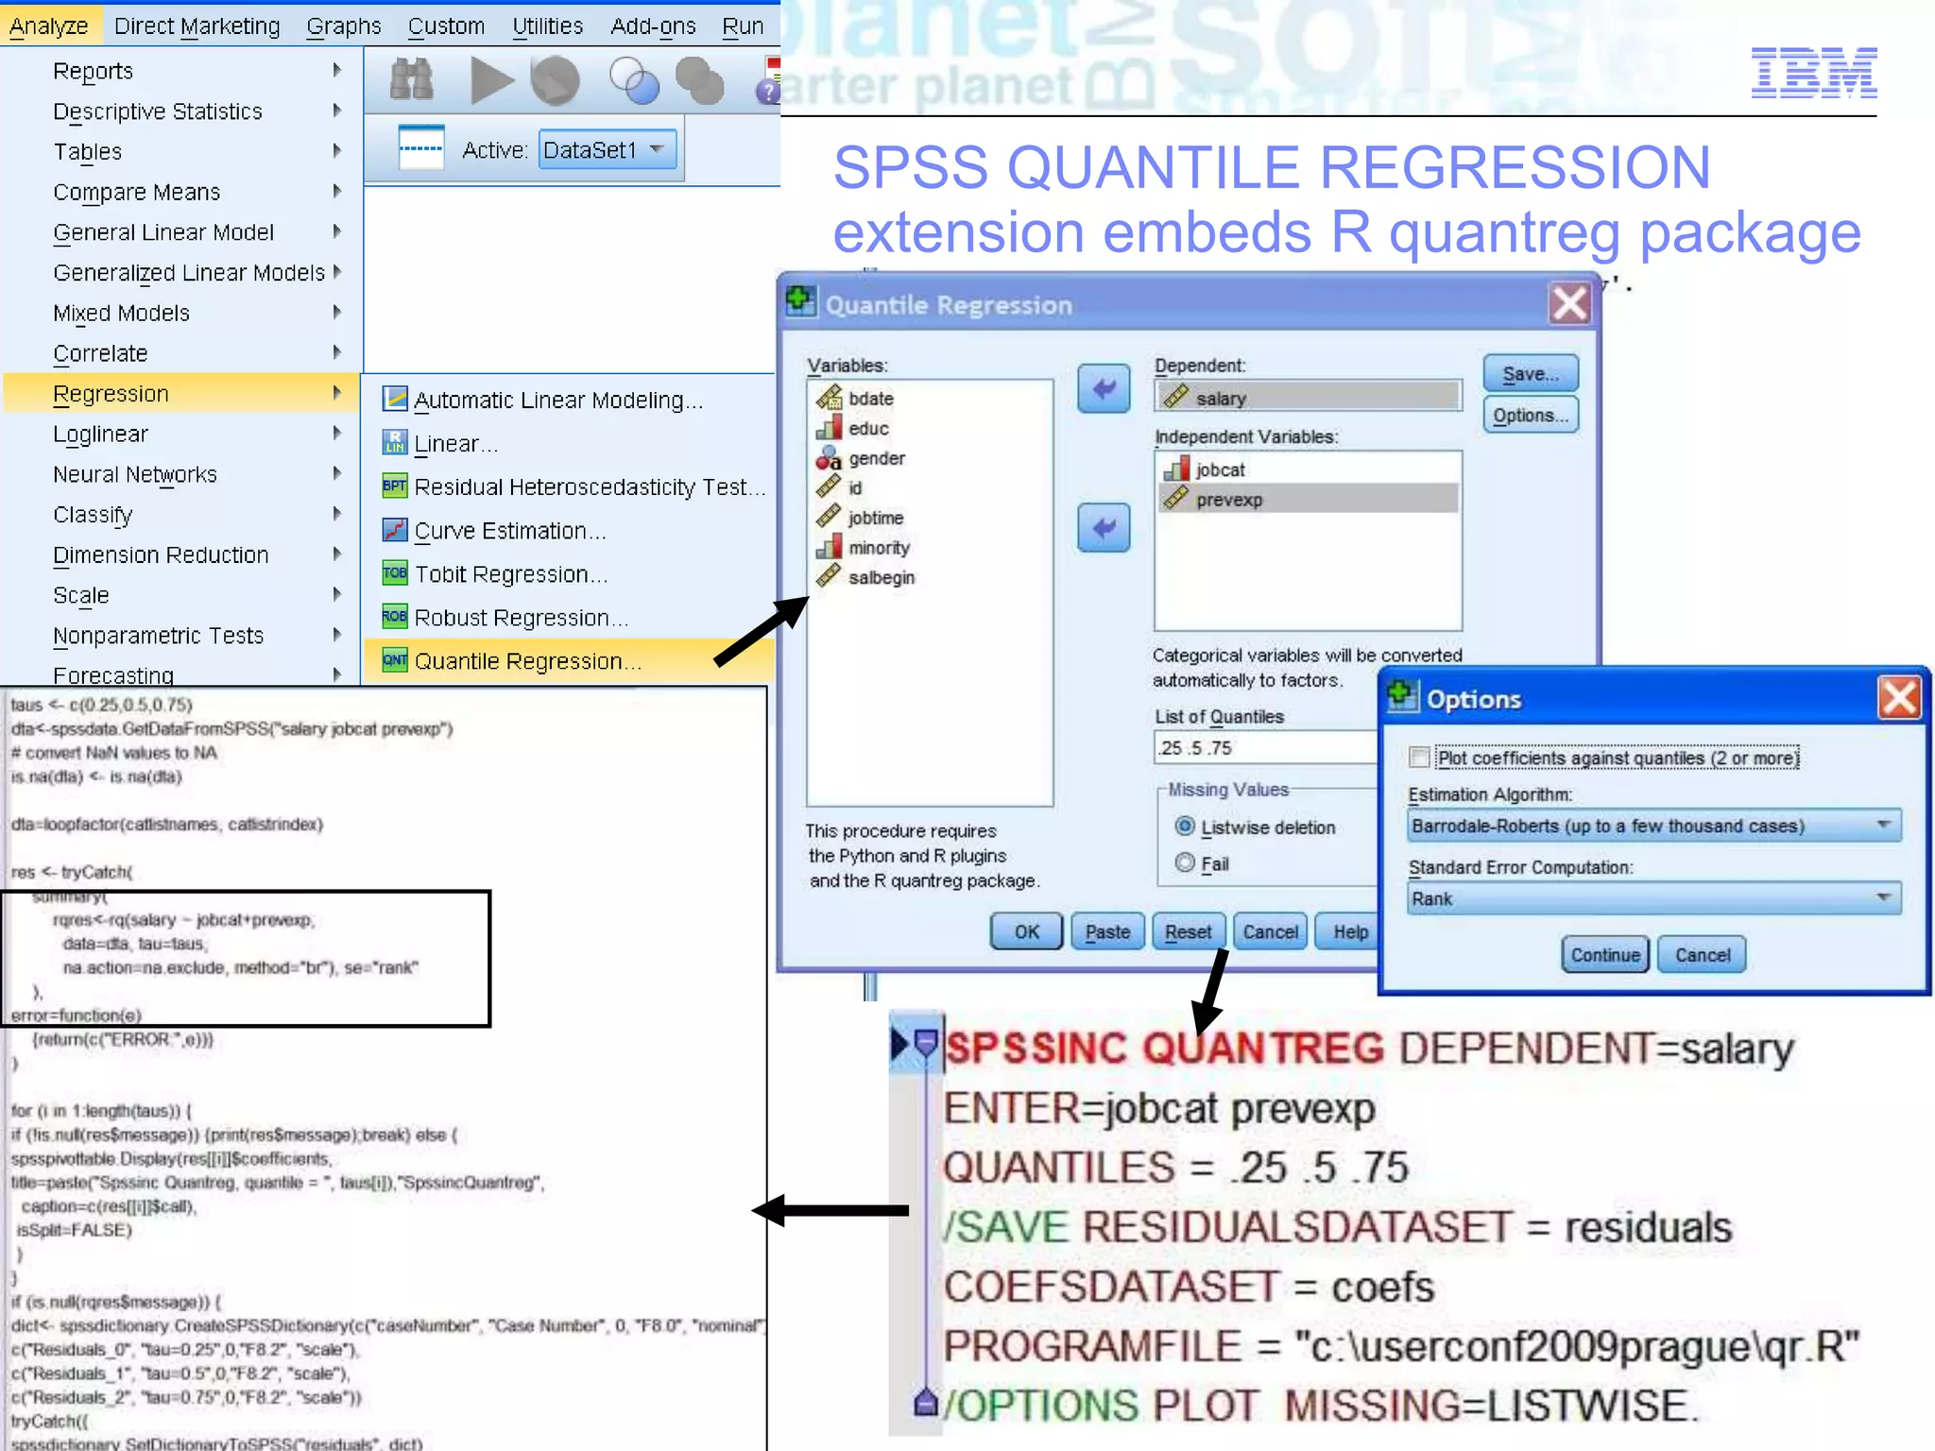Click the overlapping grey circles toolbar icon
1935x1451 pixels.
pyautogui.click(x=700, y=81)
